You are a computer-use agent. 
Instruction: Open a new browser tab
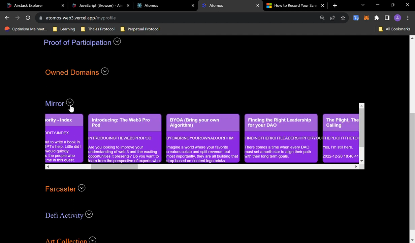pos(335,5)
